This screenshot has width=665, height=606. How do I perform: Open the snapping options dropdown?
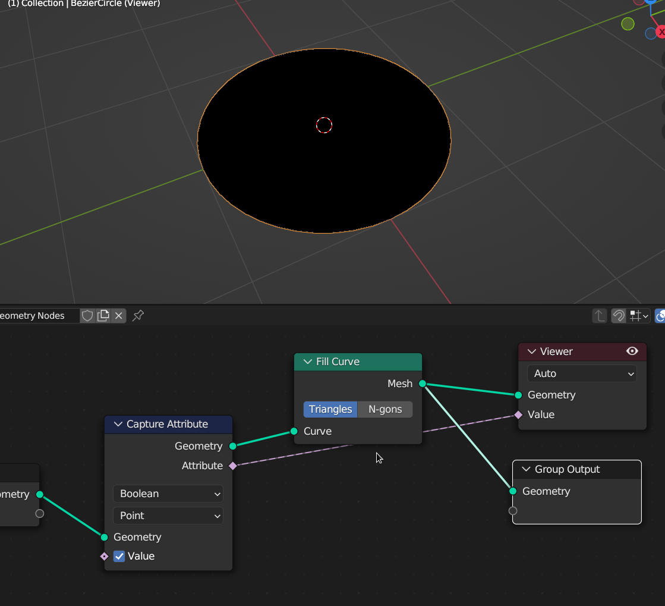(x=639, y=316)
